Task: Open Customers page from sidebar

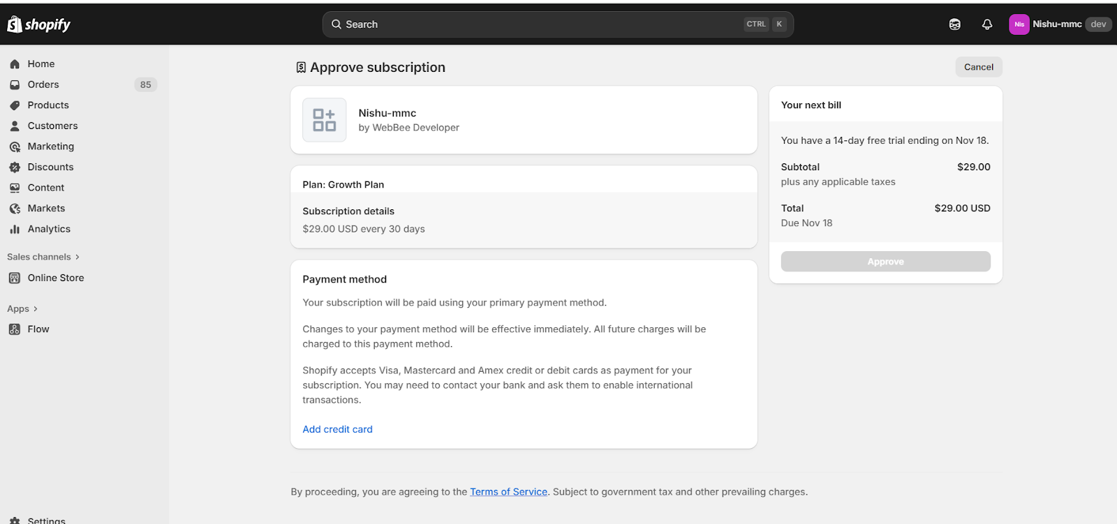Action: [52, 126]
